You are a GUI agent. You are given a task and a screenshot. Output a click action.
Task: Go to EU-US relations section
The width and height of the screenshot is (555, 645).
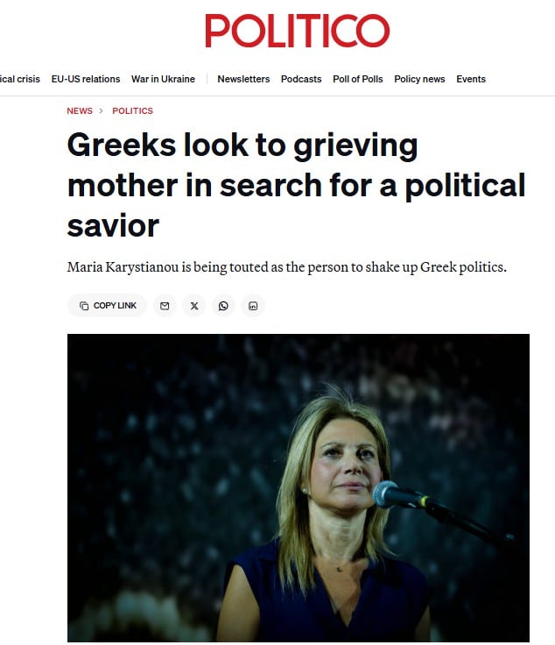86,79
